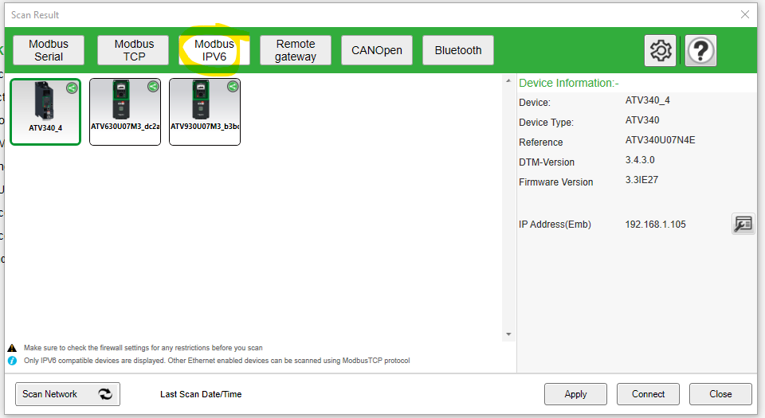Select the ATV630U07M3_dc2a device thumbnail

125,111
